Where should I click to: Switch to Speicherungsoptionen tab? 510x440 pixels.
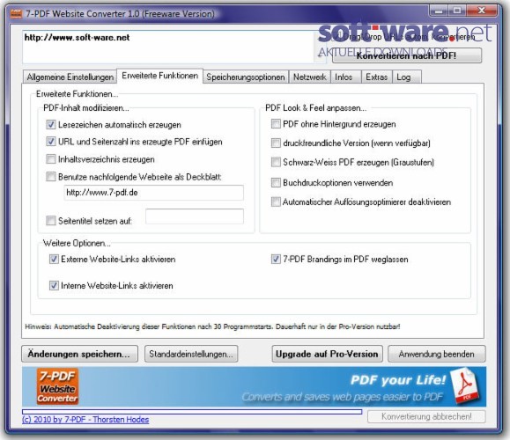pyautogui.click(x=246, y=77)
